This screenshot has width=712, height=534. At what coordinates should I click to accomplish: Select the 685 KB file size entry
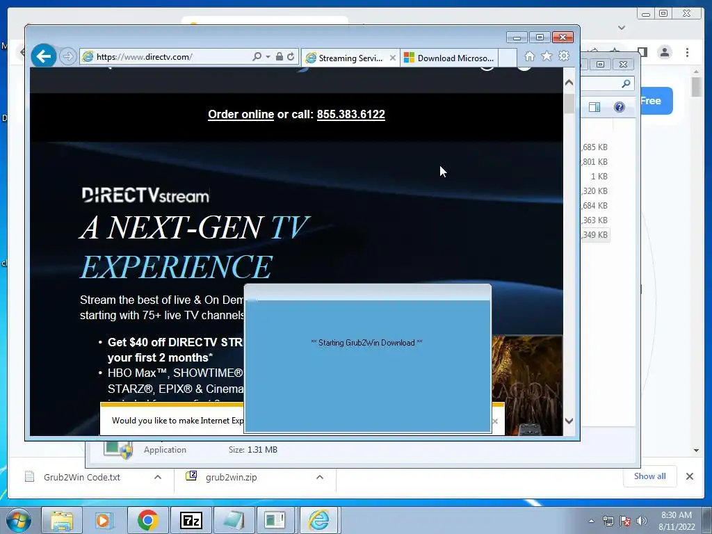tap(595, 147)
